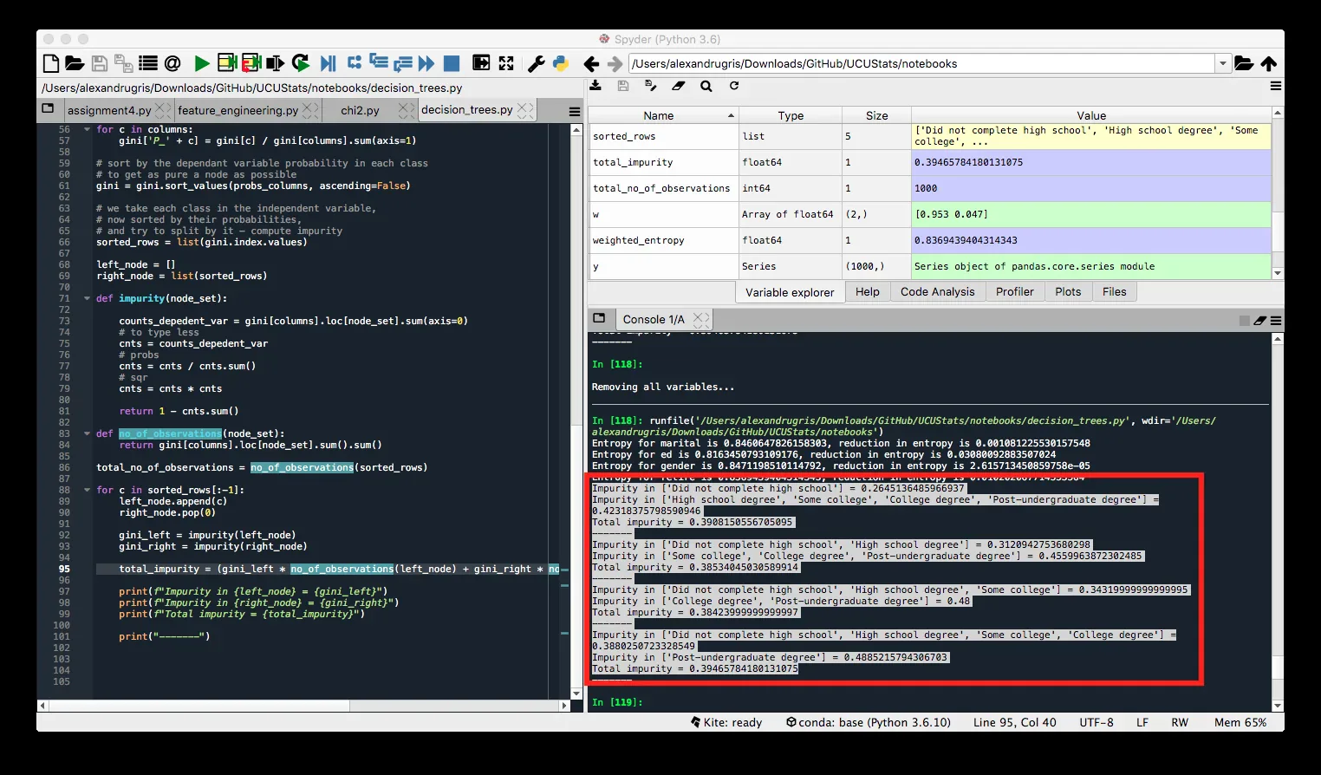Viewport: 1321px width, 775px height.
Task: Stop debugging with the blue square
Action: click(x=452, y=63)
